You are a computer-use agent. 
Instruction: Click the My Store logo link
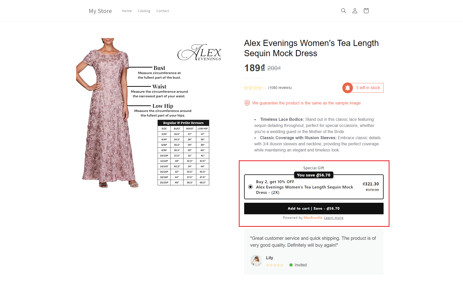[x=100, y=11]
